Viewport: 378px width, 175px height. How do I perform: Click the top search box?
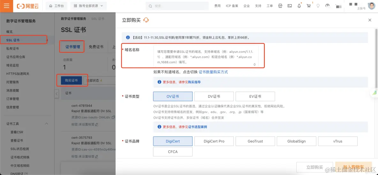tap(177, 6)
